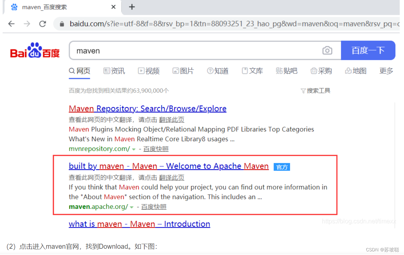Open a new browser tab with plus icon
The image size is (404, 255).
click(x=132, y=7)
